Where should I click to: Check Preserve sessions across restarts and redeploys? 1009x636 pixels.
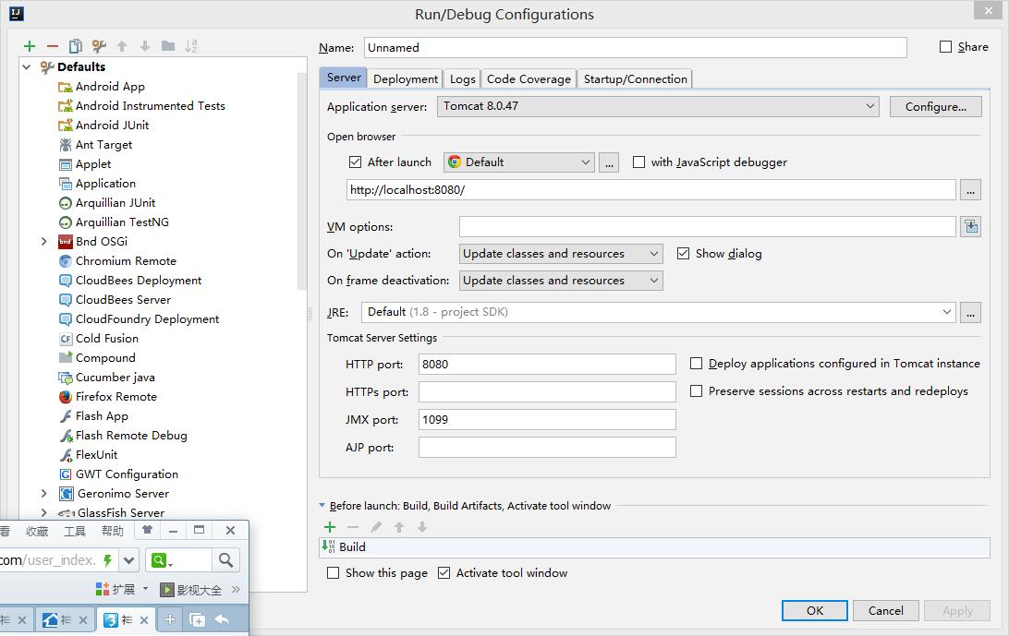tap(697, 391)
